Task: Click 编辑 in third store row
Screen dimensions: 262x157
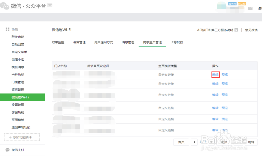Action: (x=215, y=95)
